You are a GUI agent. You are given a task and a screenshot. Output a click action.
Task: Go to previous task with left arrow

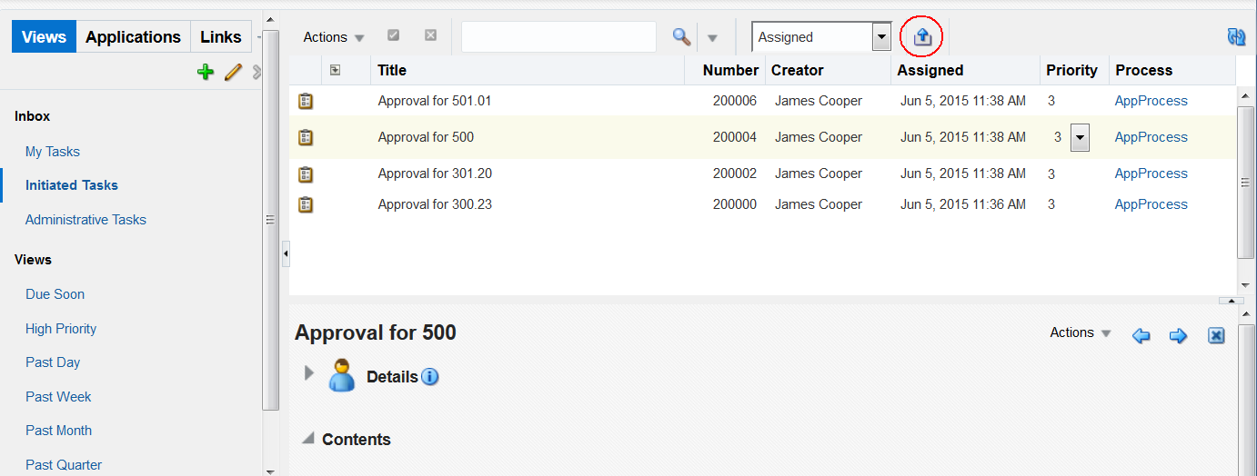[x=1141, y=336]
